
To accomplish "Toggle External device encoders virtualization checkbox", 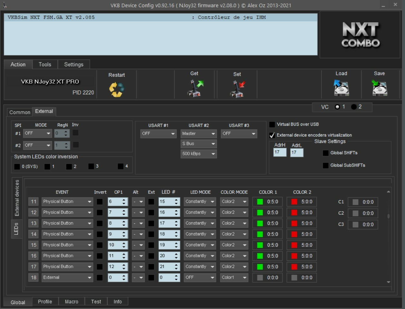I will click(x=272, y=135).
